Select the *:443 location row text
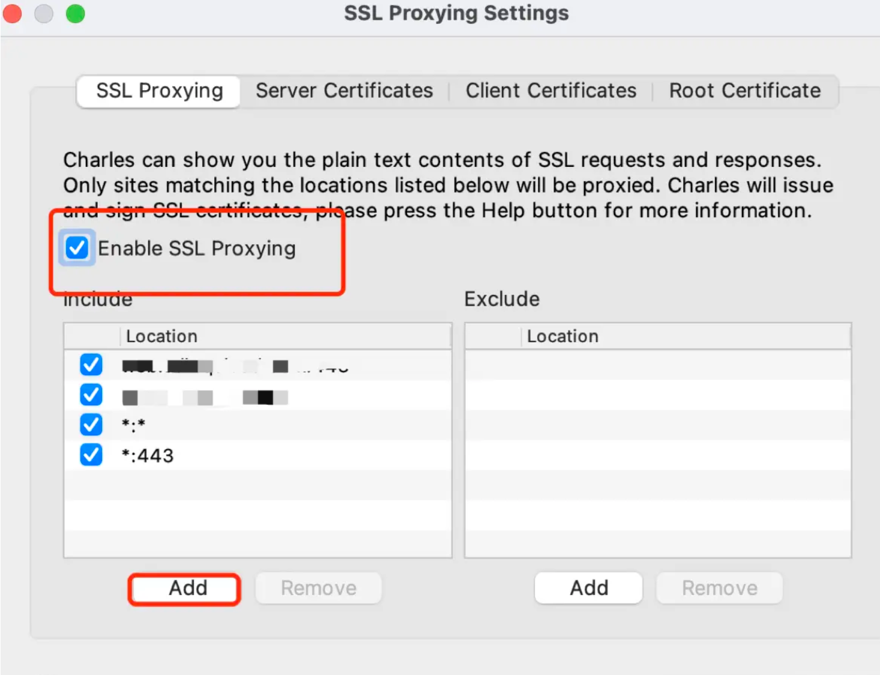The width and height of the screenshot is (880, 675). tap(148, 456)
